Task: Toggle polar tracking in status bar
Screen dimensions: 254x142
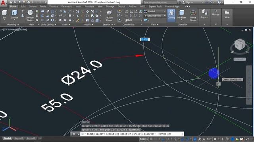Action: (x=168, y=139)
